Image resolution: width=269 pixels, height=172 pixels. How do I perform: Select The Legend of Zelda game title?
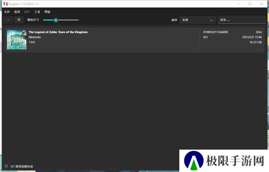(58, 32)
